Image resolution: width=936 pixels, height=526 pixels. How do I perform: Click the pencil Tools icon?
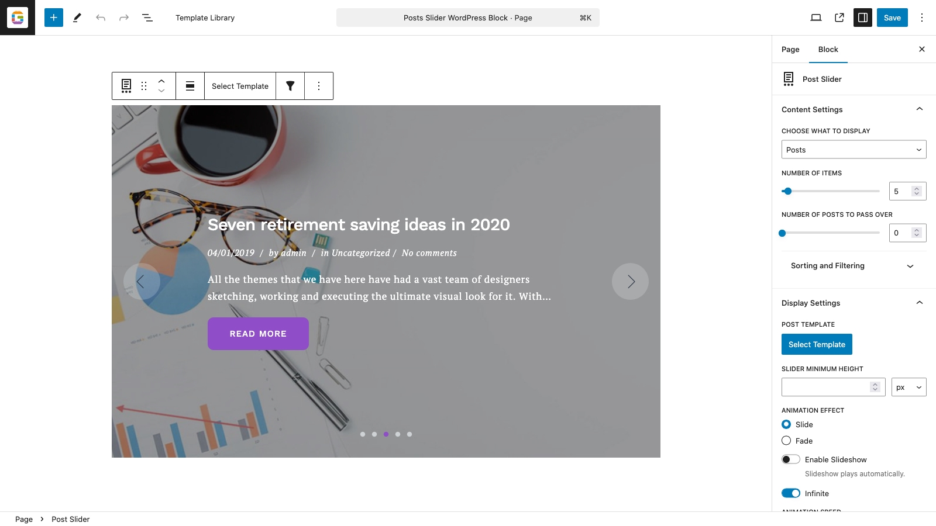77,18
